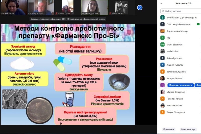Click participant name Андрей Тымцясь
201x134 pixels.
click(175, 65)
